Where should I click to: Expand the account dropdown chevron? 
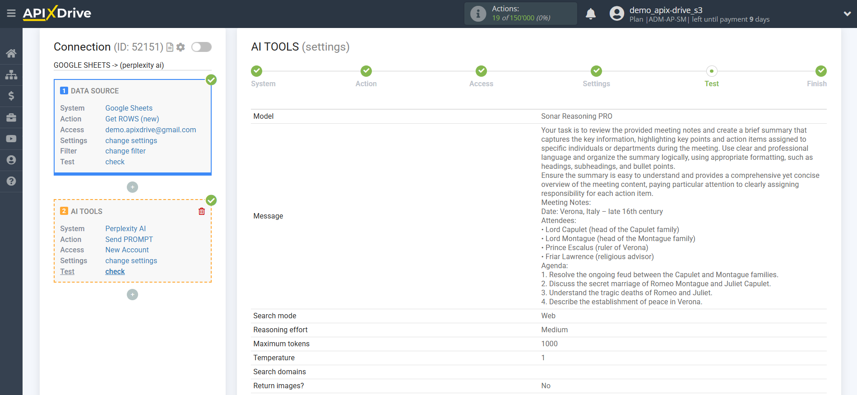pyautogui.click(x=847, y=14)
